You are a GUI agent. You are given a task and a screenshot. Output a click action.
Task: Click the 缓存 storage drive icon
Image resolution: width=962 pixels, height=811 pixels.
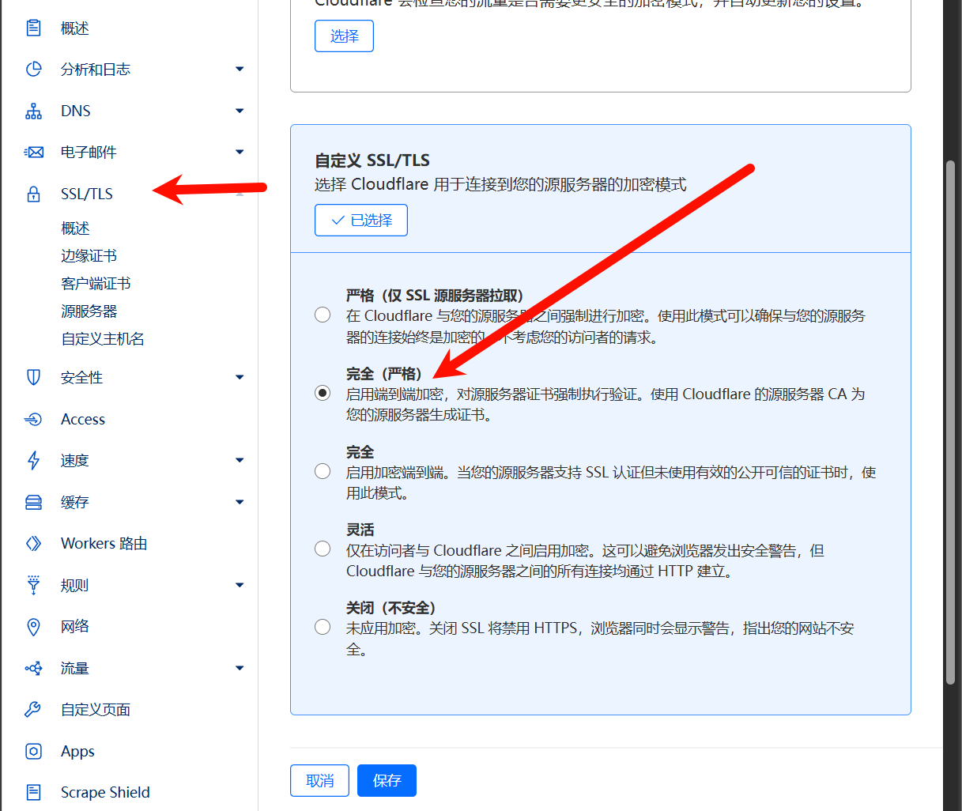coord(33,502)
